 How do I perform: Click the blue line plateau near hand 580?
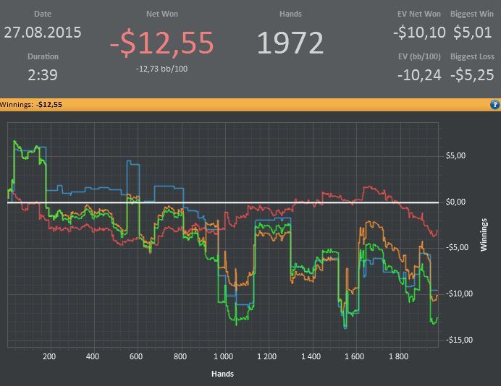(x=133, y=163)
